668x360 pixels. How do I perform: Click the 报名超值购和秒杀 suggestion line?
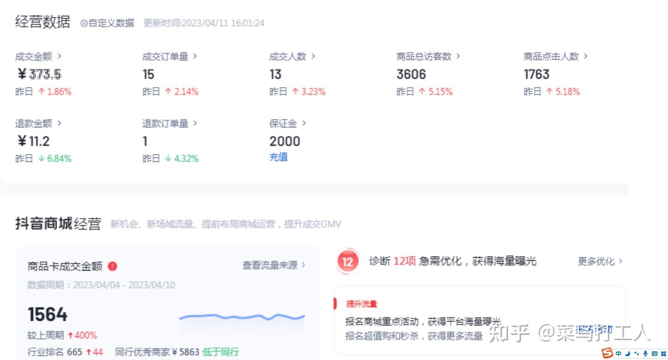414,336
